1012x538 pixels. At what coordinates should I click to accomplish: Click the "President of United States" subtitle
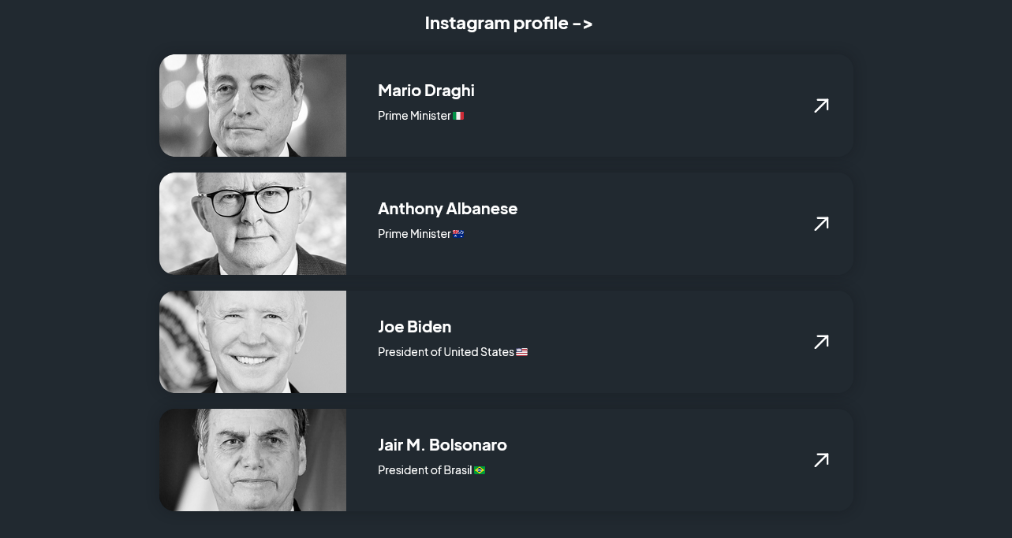[446, 352]
